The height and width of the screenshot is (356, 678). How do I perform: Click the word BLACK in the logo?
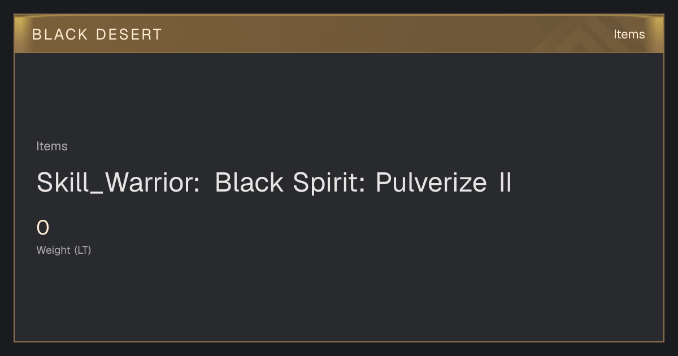(x=60, y=34)
